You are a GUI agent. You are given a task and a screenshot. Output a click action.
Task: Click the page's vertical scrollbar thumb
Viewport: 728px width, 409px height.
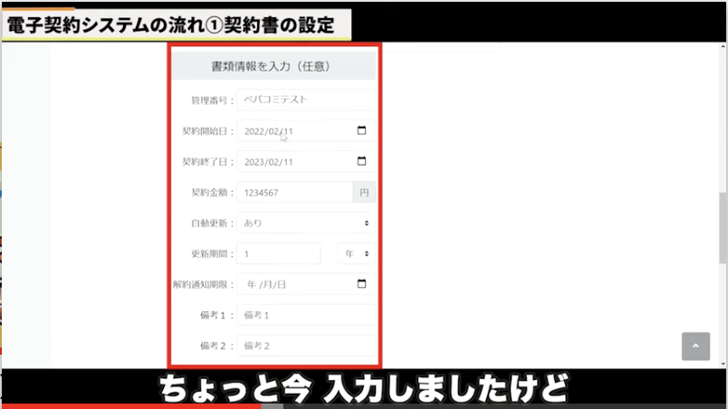[723, 215]
